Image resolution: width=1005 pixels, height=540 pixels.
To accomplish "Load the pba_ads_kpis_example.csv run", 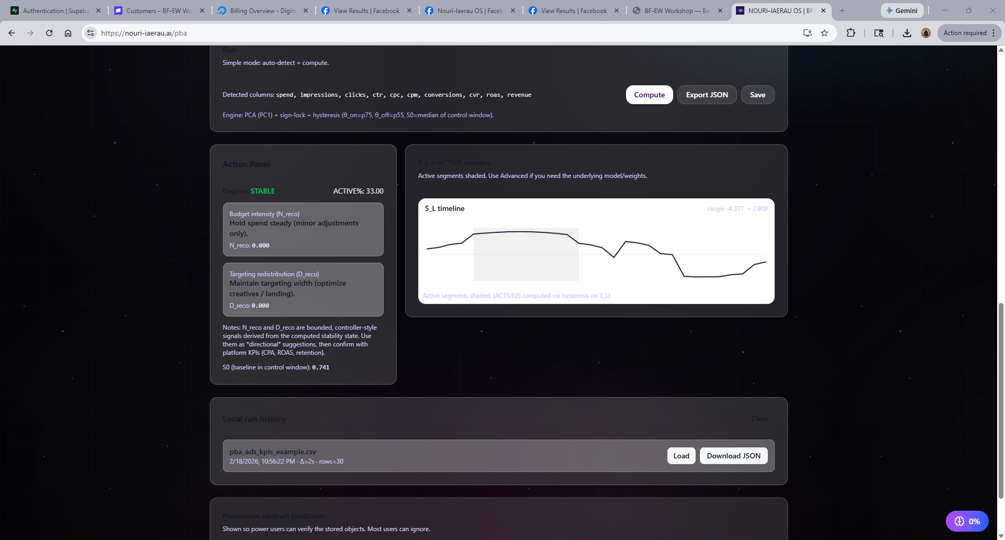I will pyautogui.click(x=681, y=456).
